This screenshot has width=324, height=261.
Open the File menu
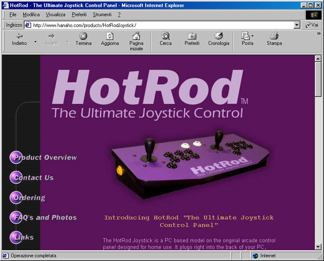[13, 15]
